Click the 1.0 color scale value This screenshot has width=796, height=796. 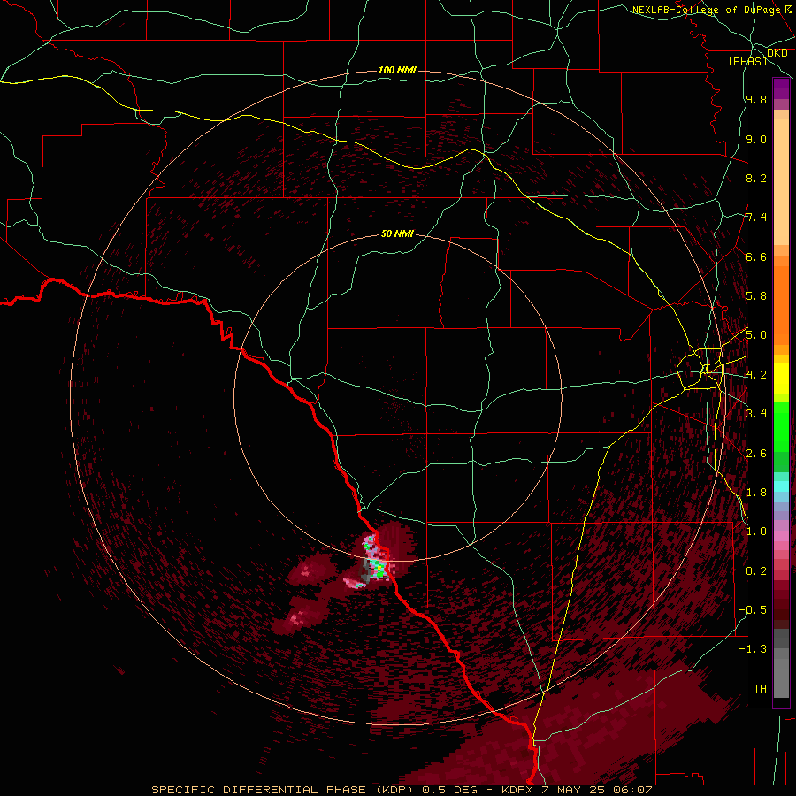tap(756, 532)
